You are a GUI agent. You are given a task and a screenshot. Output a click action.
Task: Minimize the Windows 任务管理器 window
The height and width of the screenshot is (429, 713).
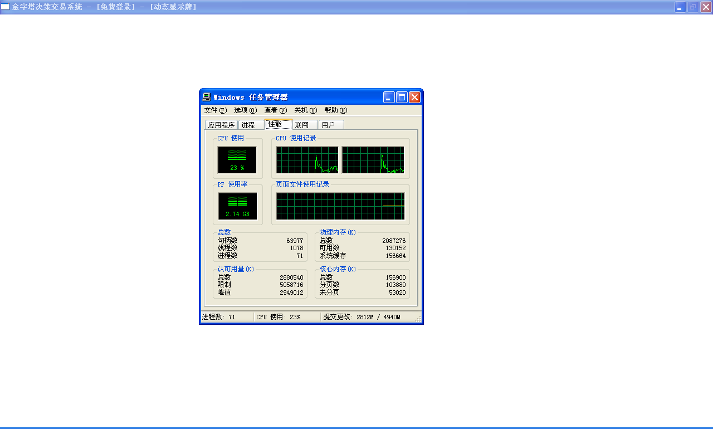coord(389,97)
